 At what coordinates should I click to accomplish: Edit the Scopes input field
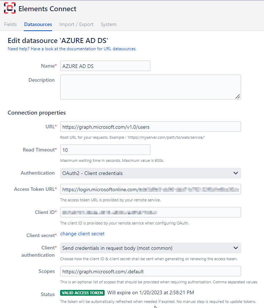pos(150,271)
